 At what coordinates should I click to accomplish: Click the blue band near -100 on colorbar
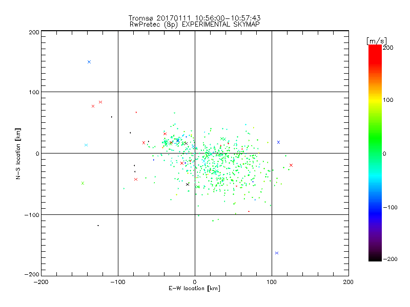pyautogui.click(x=375, y=208)
